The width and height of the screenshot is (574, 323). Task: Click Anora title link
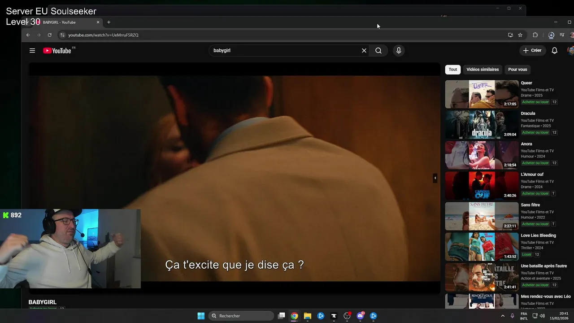(x=526, y=144)
